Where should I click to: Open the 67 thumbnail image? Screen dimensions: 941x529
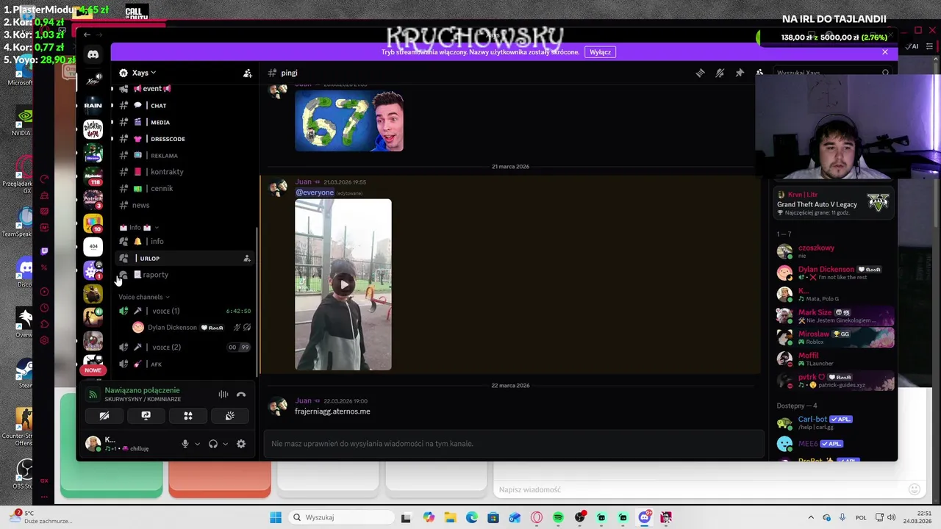click(x=349, y=120)
